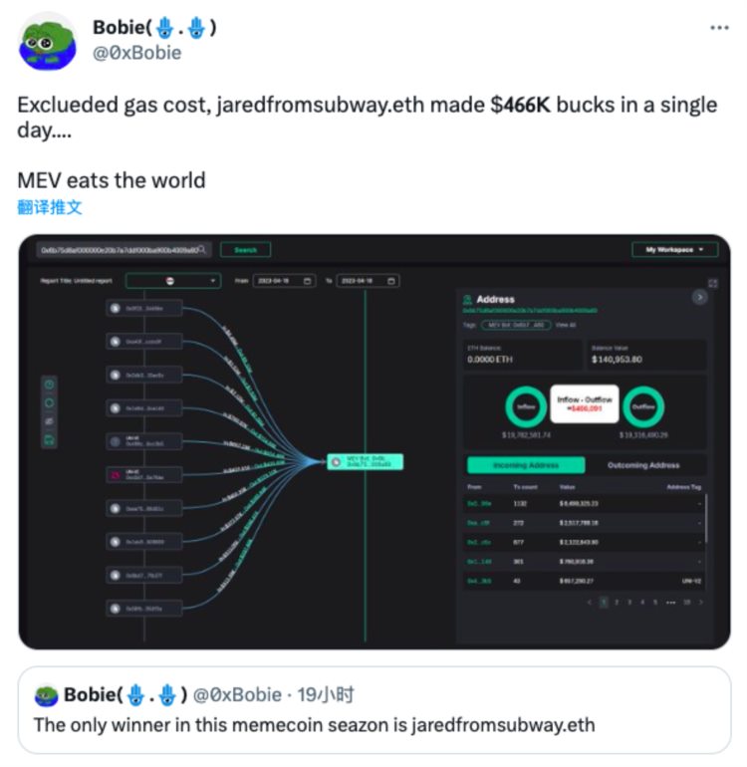Open the calendar icon in the From date field
The height and width of the screenshot is (767, 747).
click(308, 281)
